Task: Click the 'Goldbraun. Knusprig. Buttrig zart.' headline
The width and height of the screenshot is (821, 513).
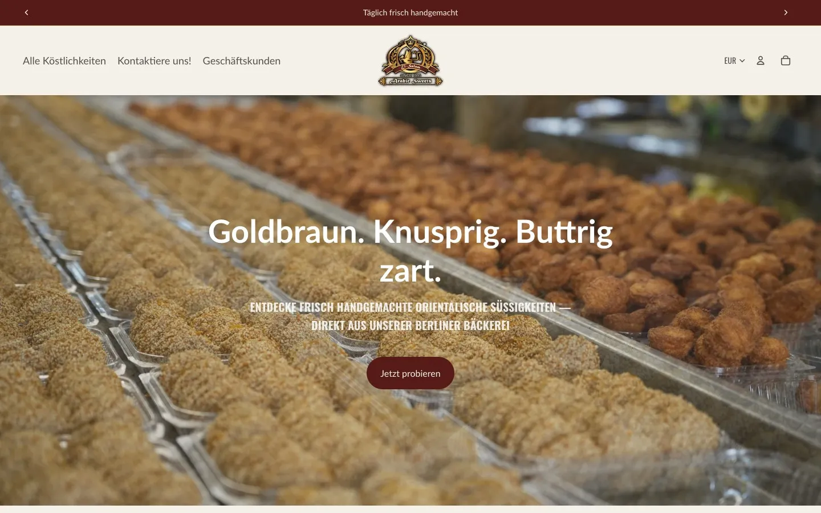Action: tap(410, 251)
